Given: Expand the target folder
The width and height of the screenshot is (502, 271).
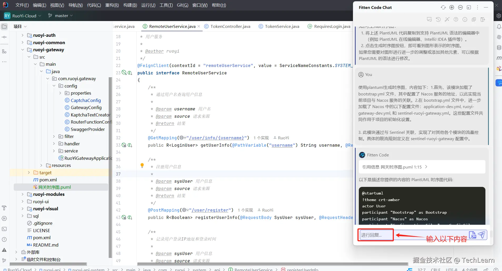Looking at the screenshot, I should point(29,173).
